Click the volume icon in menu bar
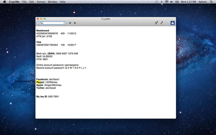 coord(172,2)
